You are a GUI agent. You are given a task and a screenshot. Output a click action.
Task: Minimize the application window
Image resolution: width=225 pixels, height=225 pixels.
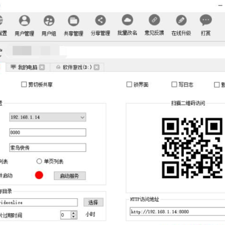point(220,5)
